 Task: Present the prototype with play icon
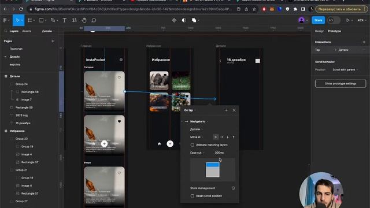click(x=348, y=20)
